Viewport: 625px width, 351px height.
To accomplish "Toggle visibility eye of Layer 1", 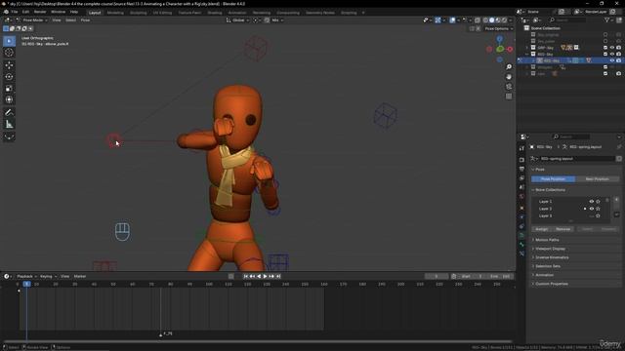I will pyautogui.click(x=592, y=202).
